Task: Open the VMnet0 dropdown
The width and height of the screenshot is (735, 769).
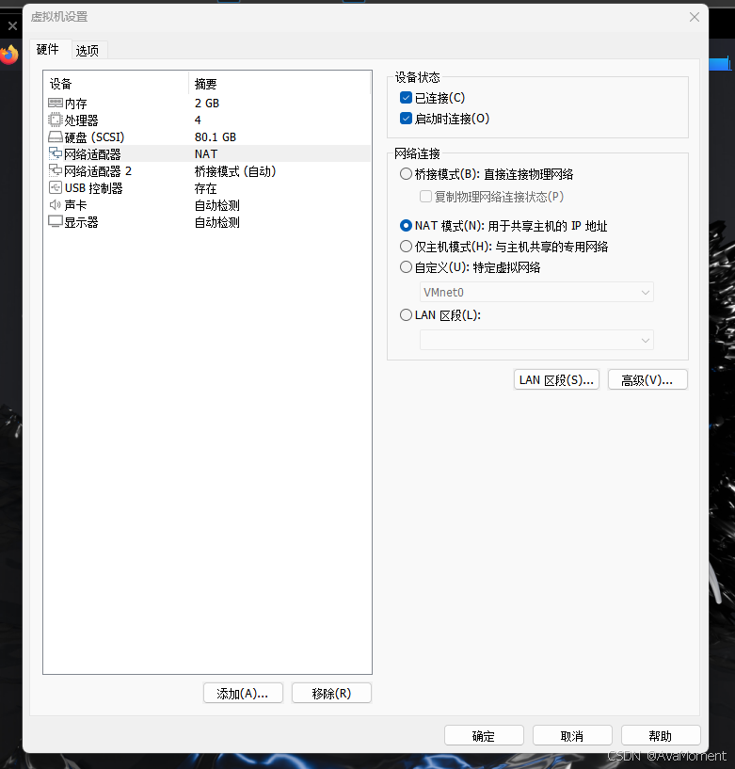Action: [x=536, y=293]
